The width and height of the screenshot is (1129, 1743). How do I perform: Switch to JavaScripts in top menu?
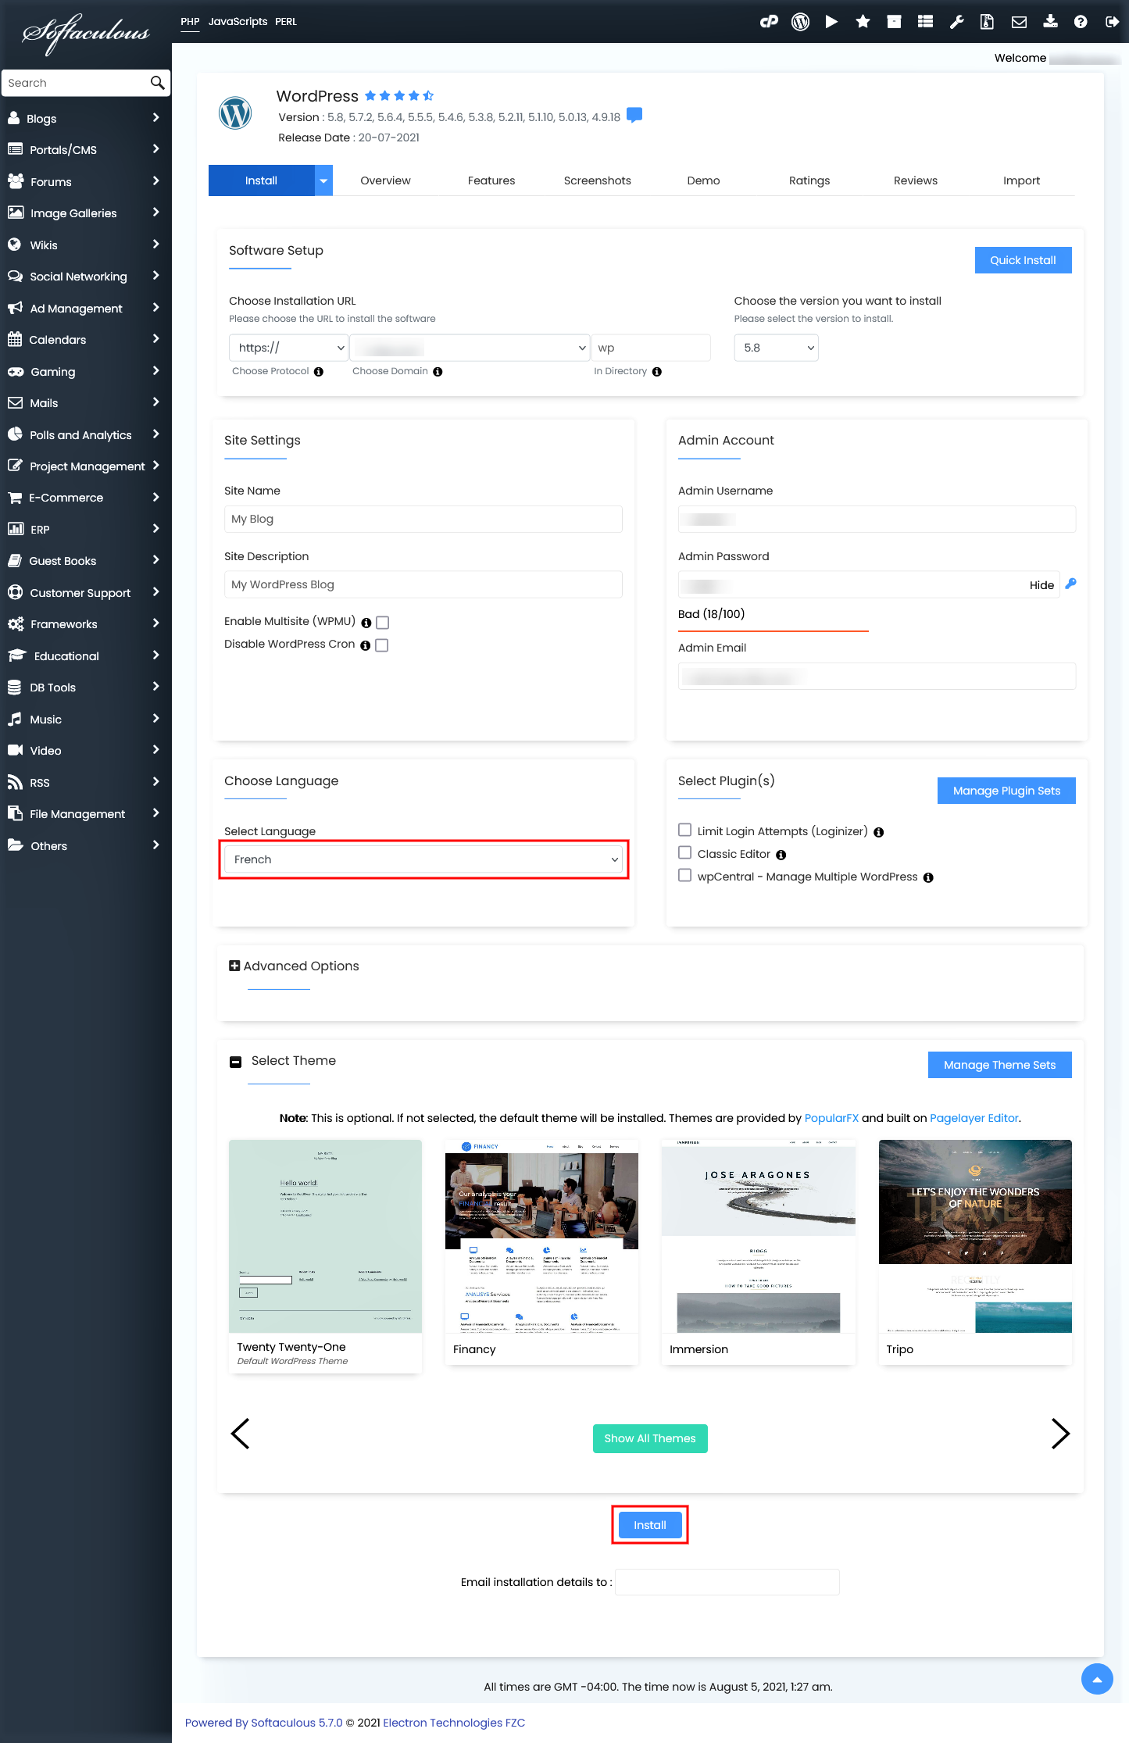click(x=238, y=22)
